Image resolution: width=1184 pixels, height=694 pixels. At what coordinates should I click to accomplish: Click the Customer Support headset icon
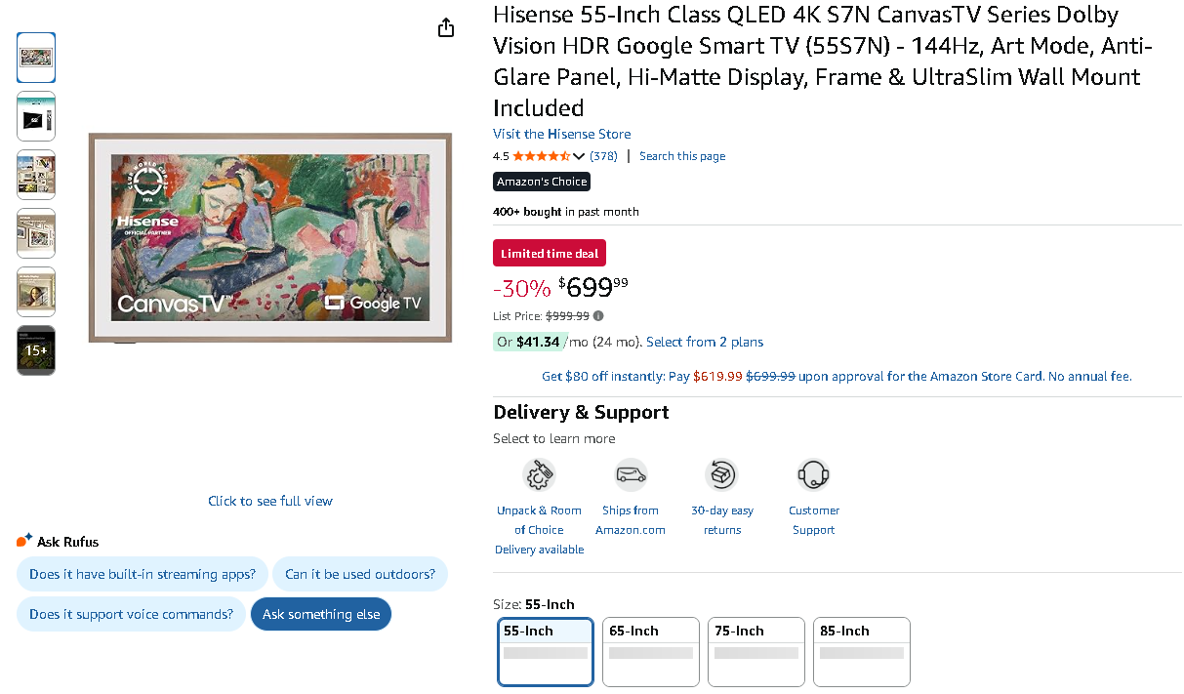pyautogui.click(x=813, y=475)
